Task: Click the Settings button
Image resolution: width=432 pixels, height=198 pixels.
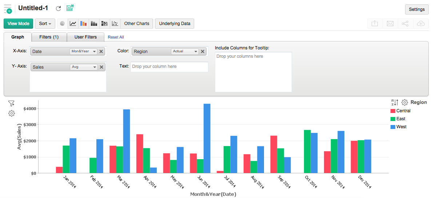Action: click(417, 9)
